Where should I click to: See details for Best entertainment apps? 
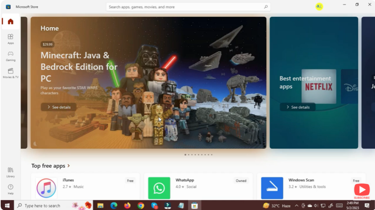point(298,107)
